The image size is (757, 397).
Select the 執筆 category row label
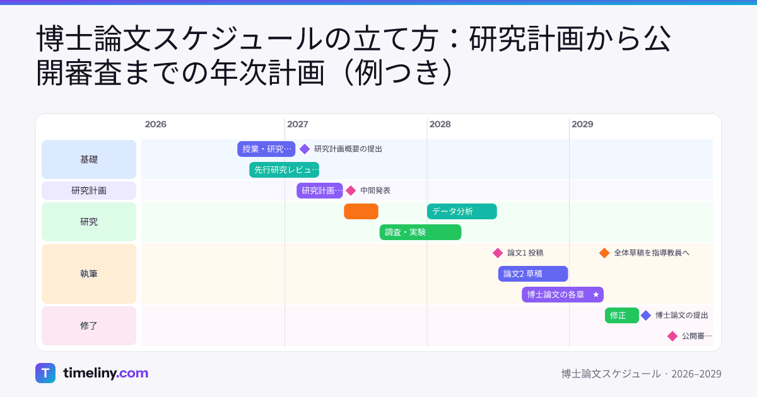pyautogui.click(x=89, y=274)
